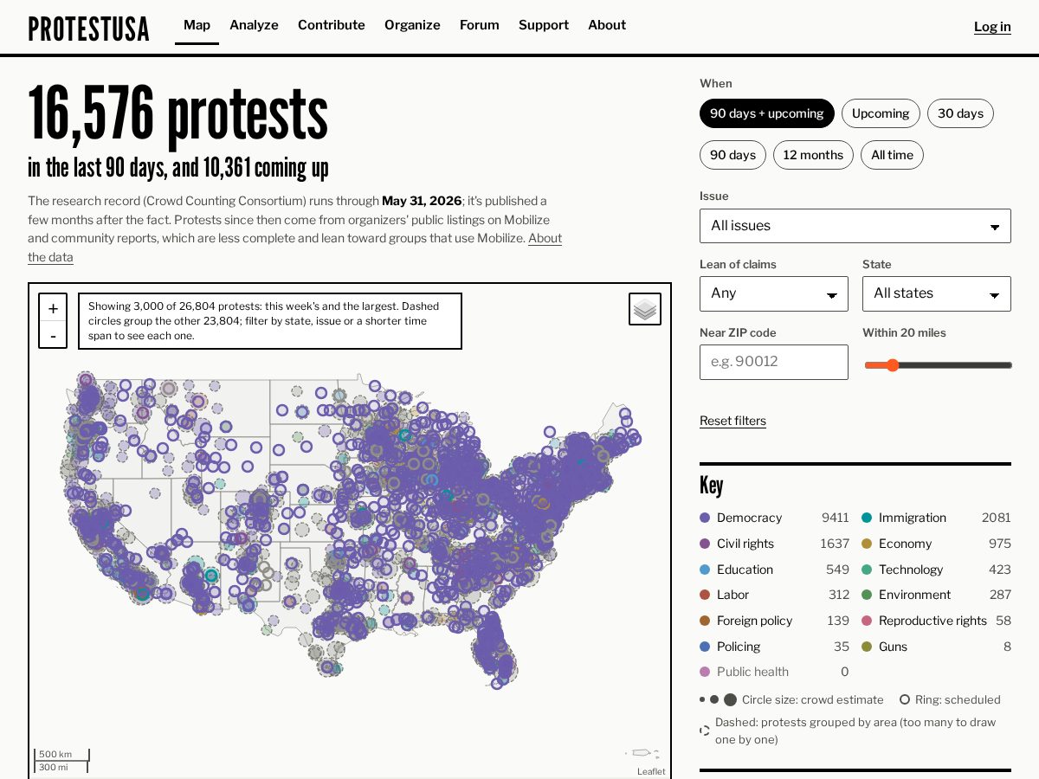Adjust the Within 20 miles slider handle
This screenshot has height=779, width=1039.
pyautogui.click(x=893, y=365)
